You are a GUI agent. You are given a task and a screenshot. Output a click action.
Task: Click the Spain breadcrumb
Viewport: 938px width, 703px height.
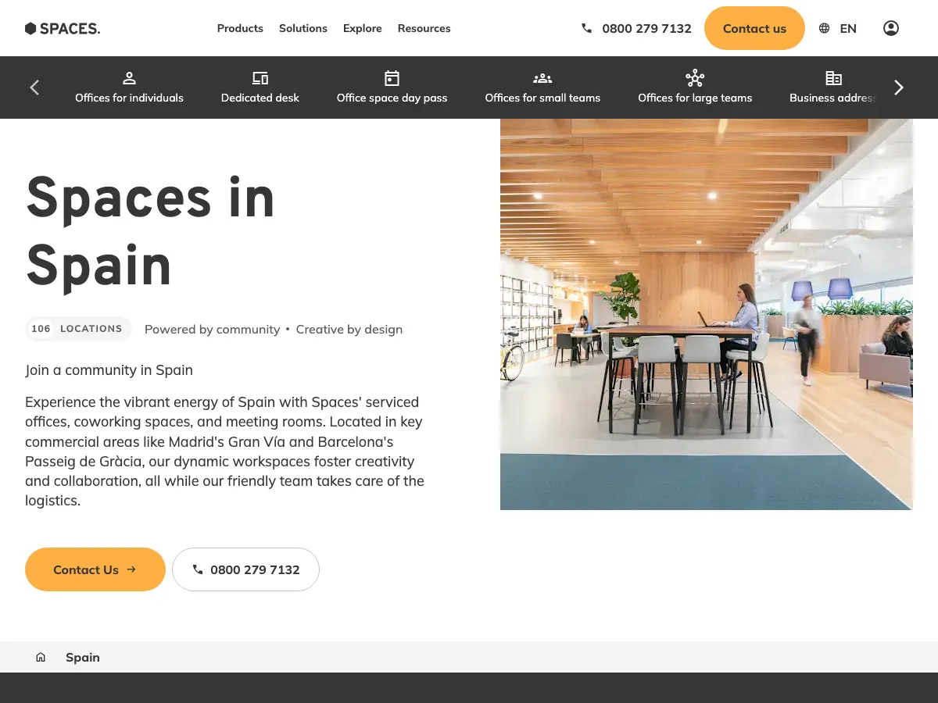click(x=83, y=658)
